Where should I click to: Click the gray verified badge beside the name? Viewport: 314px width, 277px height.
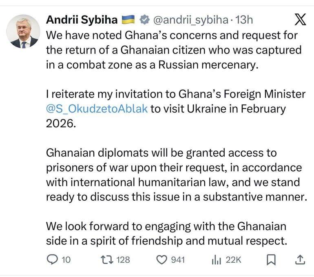[x=144, y=19]
